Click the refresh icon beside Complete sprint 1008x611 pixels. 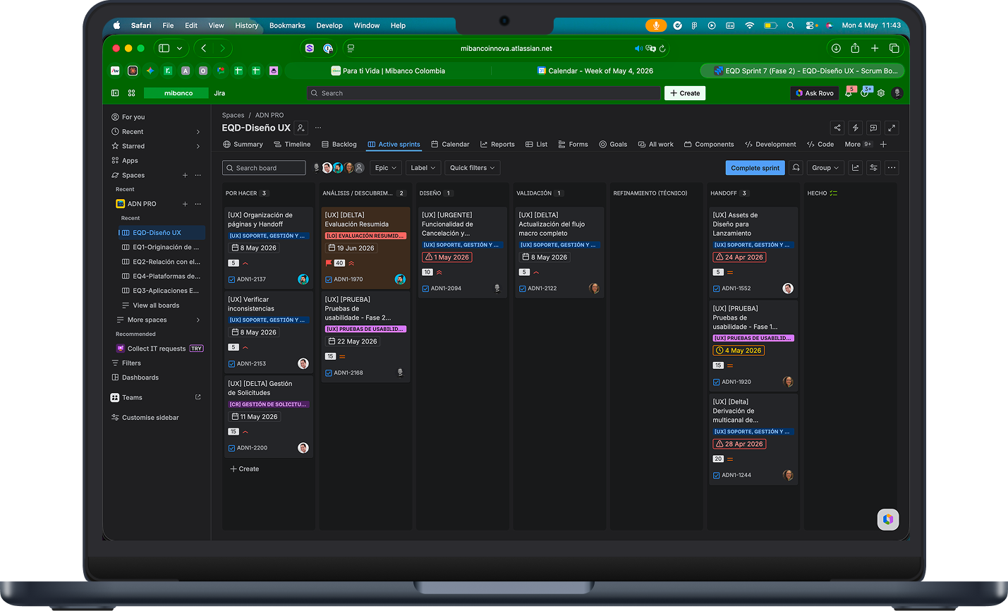[796, 168]
